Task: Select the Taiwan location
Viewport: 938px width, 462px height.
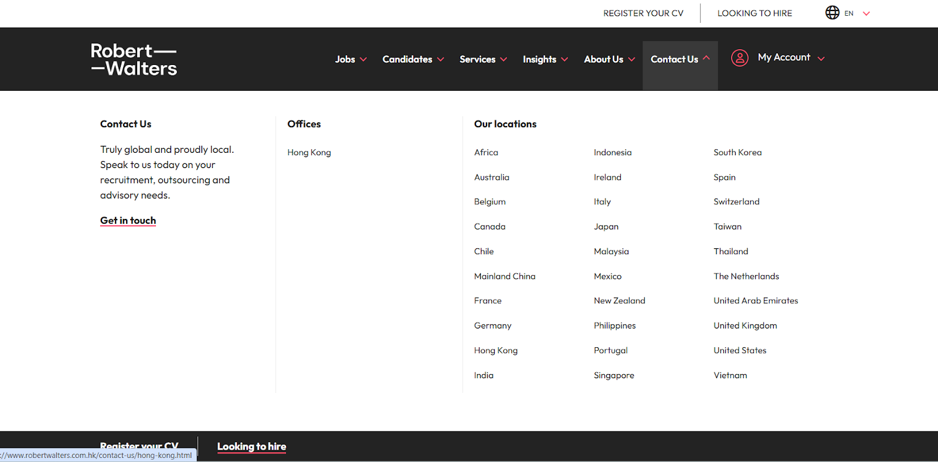Action: pos(727,227)
